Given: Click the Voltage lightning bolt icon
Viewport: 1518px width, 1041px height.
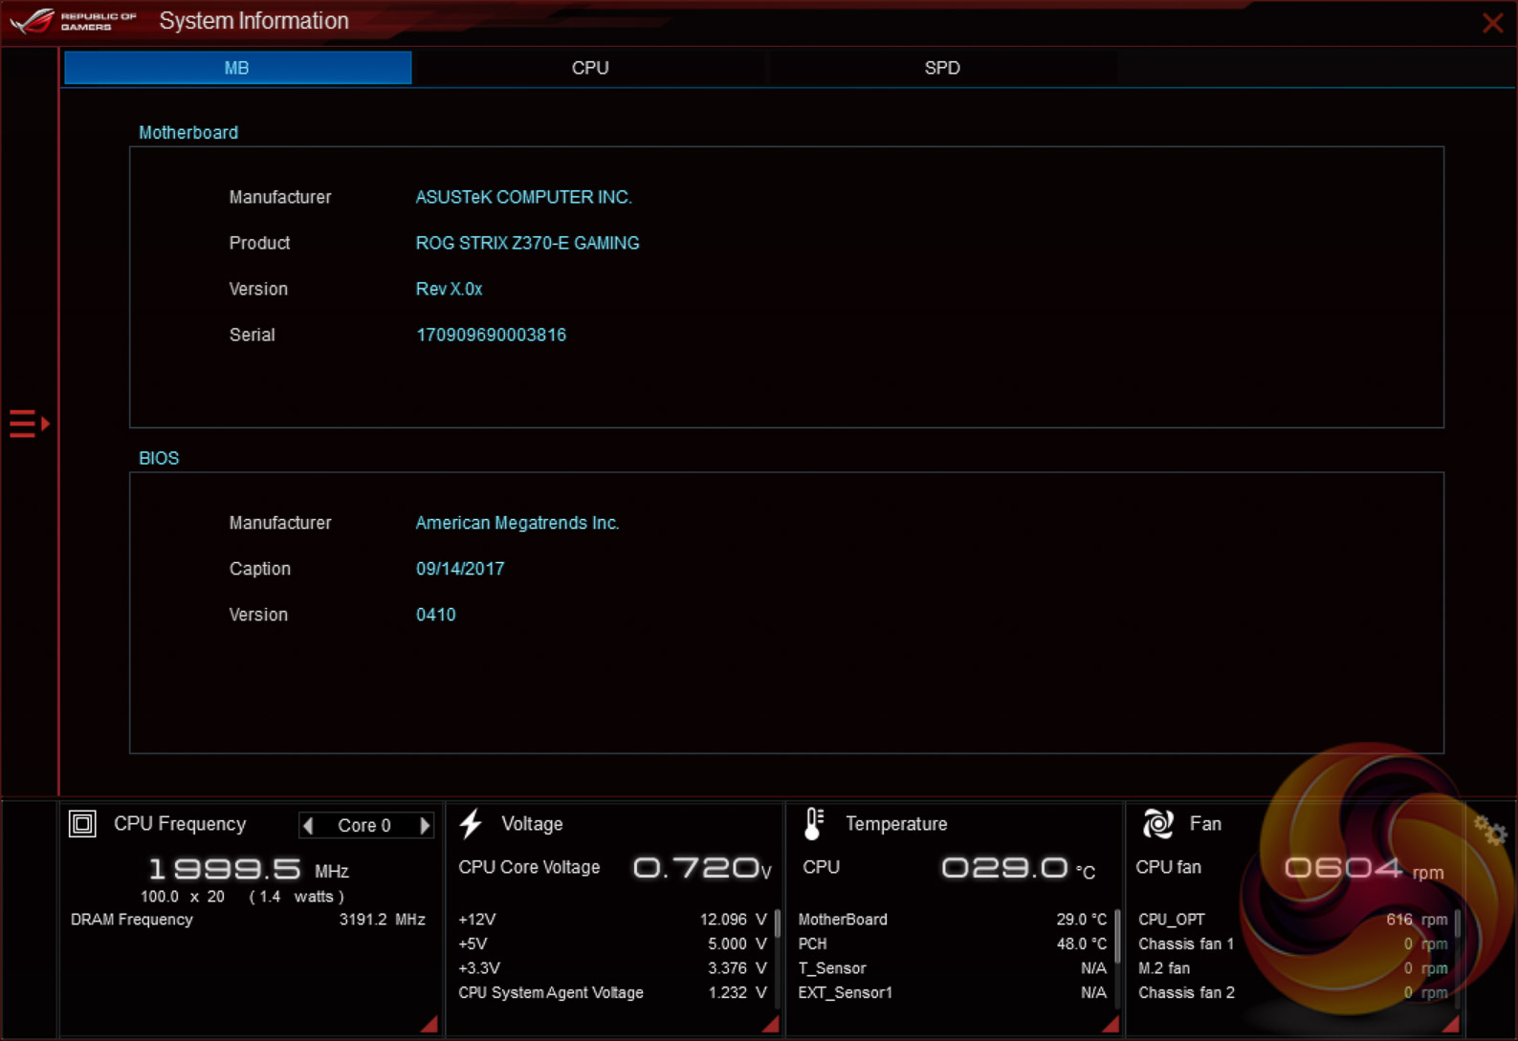Looking at the screenshot, I should (471, 823).
